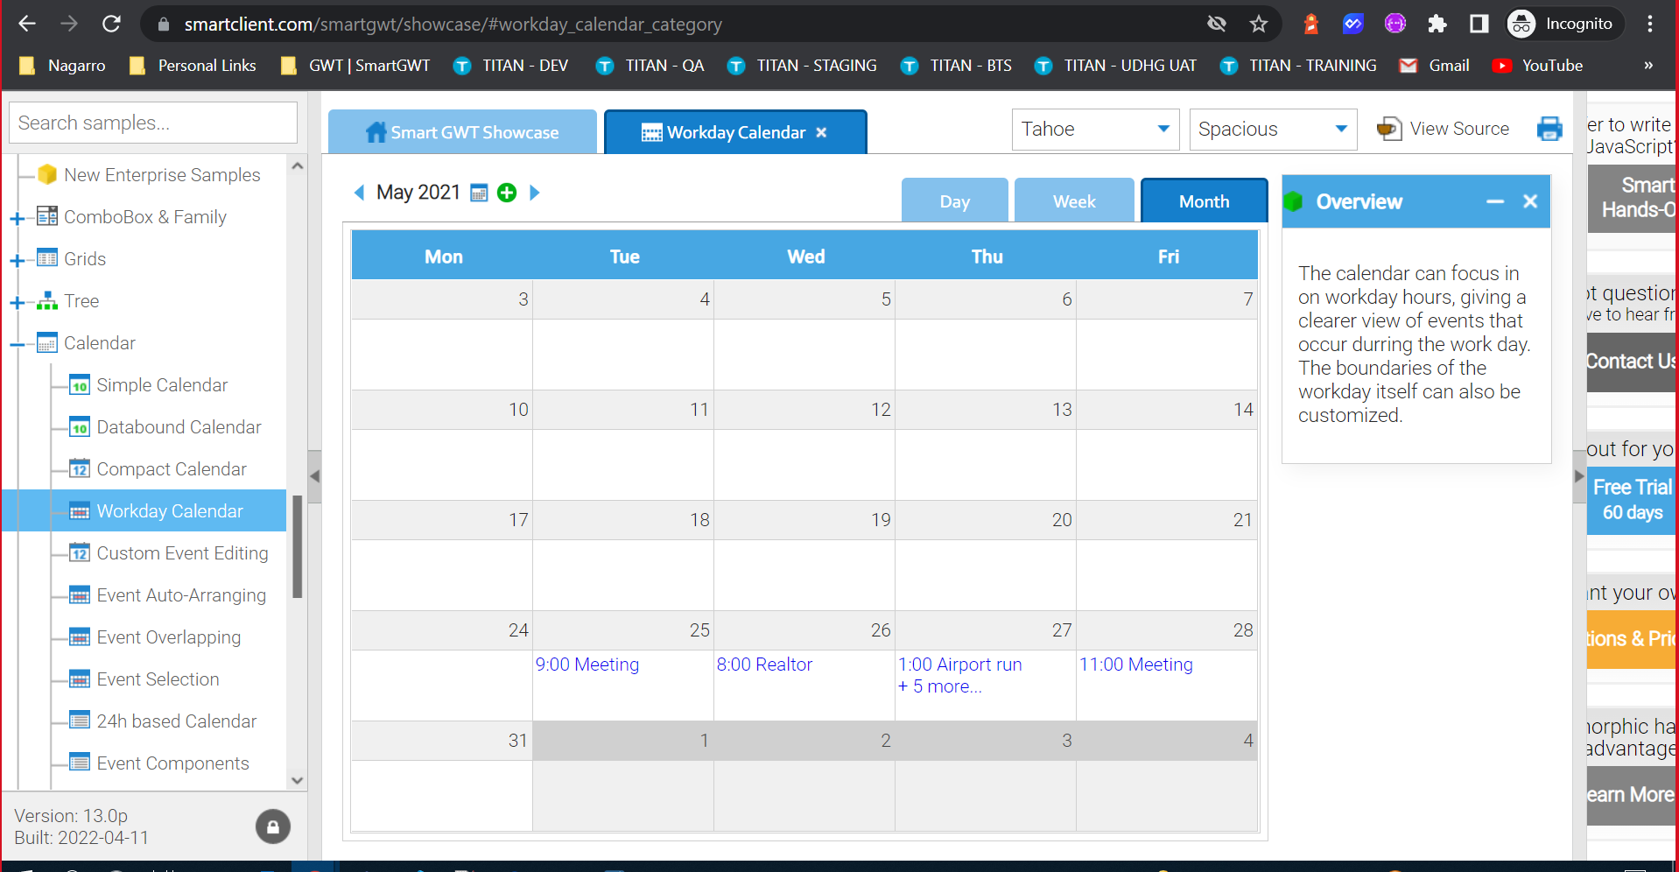Open the YouTube bookmark
This screenshot has width=1679, height=872.
click(x=1538, y=66)
